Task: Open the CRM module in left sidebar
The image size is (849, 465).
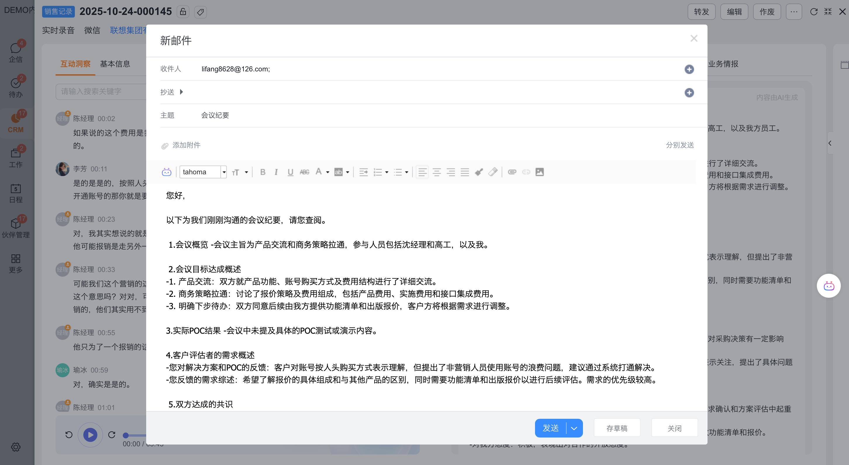Action: (16, 122)
